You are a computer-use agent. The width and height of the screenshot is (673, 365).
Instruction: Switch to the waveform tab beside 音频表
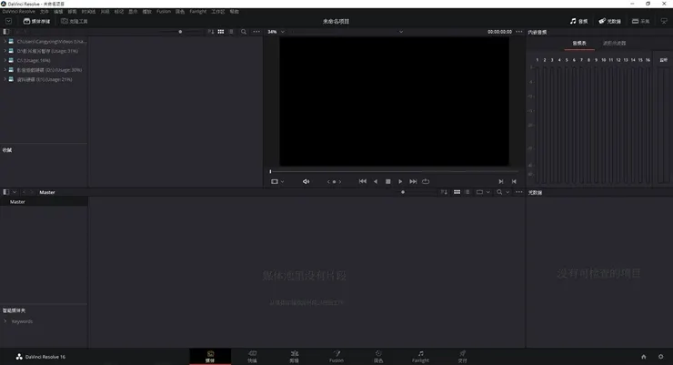pos(614,44)
